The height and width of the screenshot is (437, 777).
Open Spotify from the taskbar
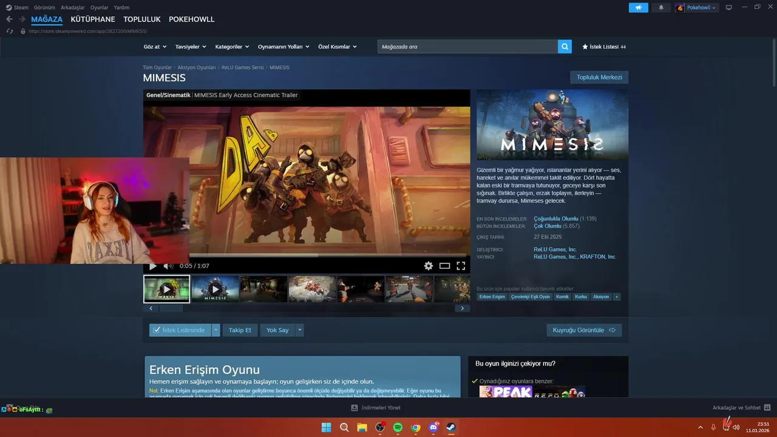pos(398,427)
